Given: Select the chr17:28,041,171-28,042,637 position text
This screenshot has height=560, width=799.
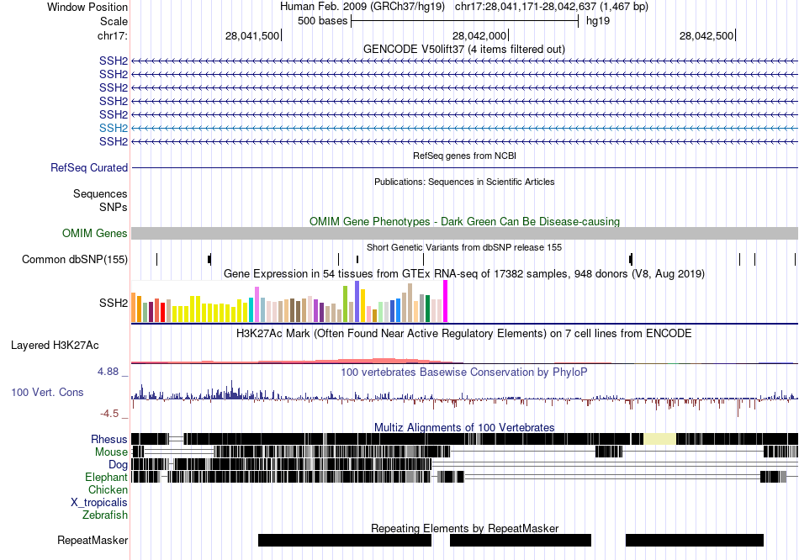Looking at the screenshot, I should coord(552,7).
